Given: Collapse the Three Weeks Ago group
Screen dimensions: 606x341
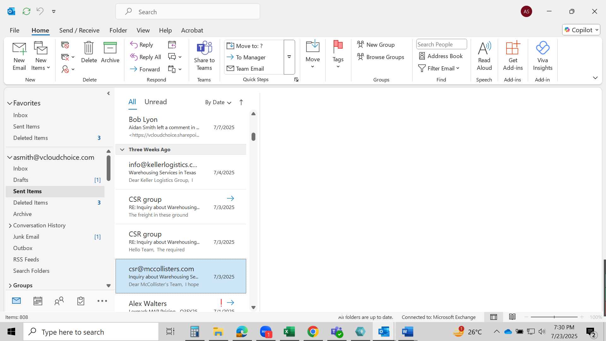Looking at the screenshot, I should tap(122, 150).
